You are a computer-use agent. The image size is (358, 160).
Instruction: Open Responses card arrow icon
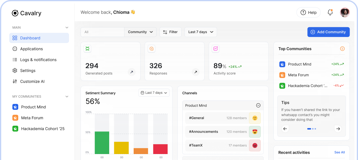(x=195, y=72)
